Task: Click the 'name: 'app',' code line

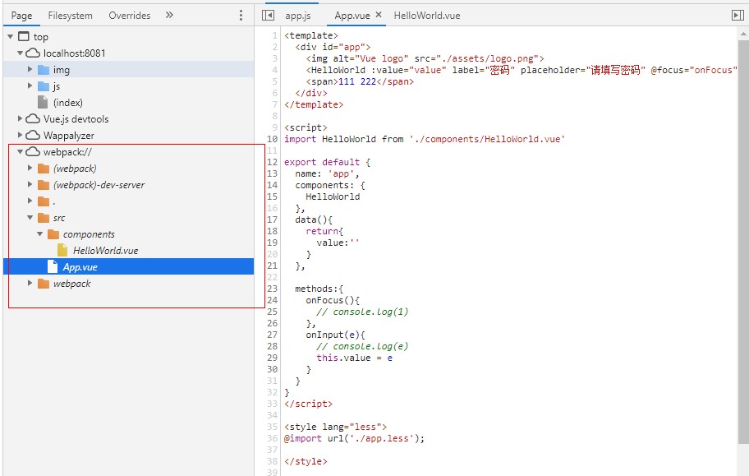Action: (x=327, y=173)
